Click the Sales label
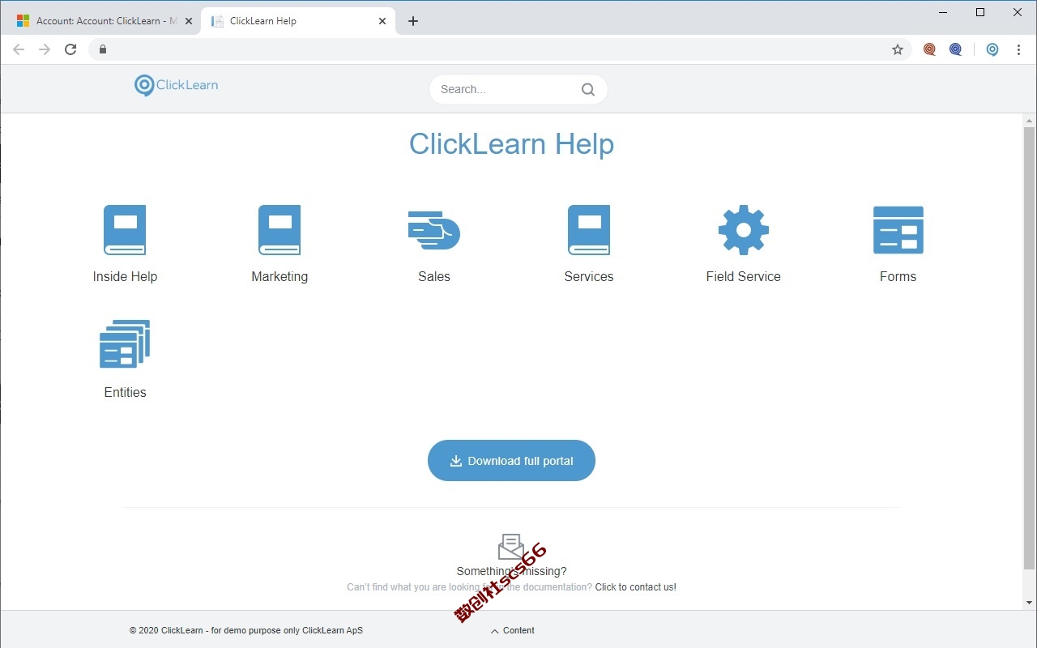Image resolution: width=1037 pixels, height=648 pixels. point(434,276)
